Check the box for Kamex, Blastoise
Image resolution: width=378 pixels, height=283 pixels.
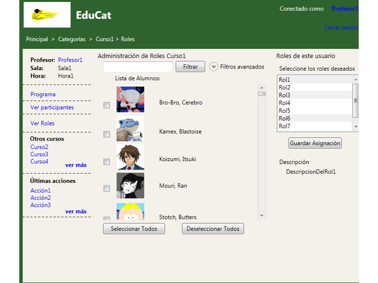(107, 134)
